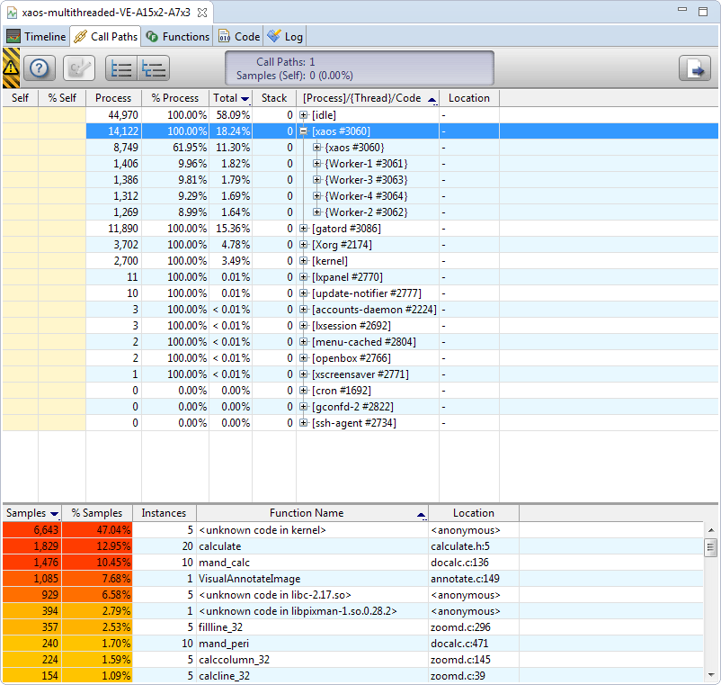Expand the [menu-cached #2804] process
Screen dimensions: 721x685
304,341
